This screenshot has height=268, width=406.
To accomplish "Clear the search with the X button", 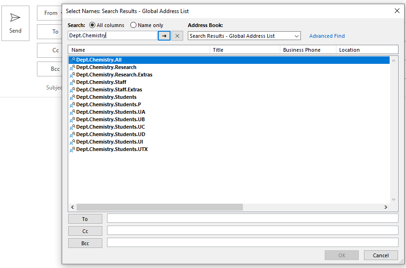I will point(177,36).
